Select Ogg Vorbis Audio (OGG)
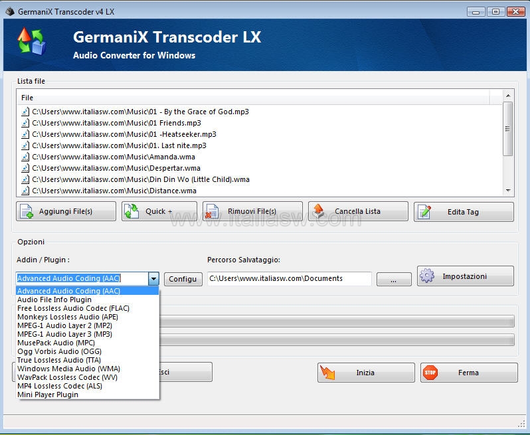 point(87,351)
